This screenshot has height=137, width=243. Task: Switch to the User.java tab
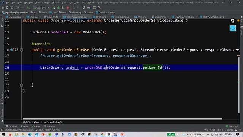(x=34, y=17)
